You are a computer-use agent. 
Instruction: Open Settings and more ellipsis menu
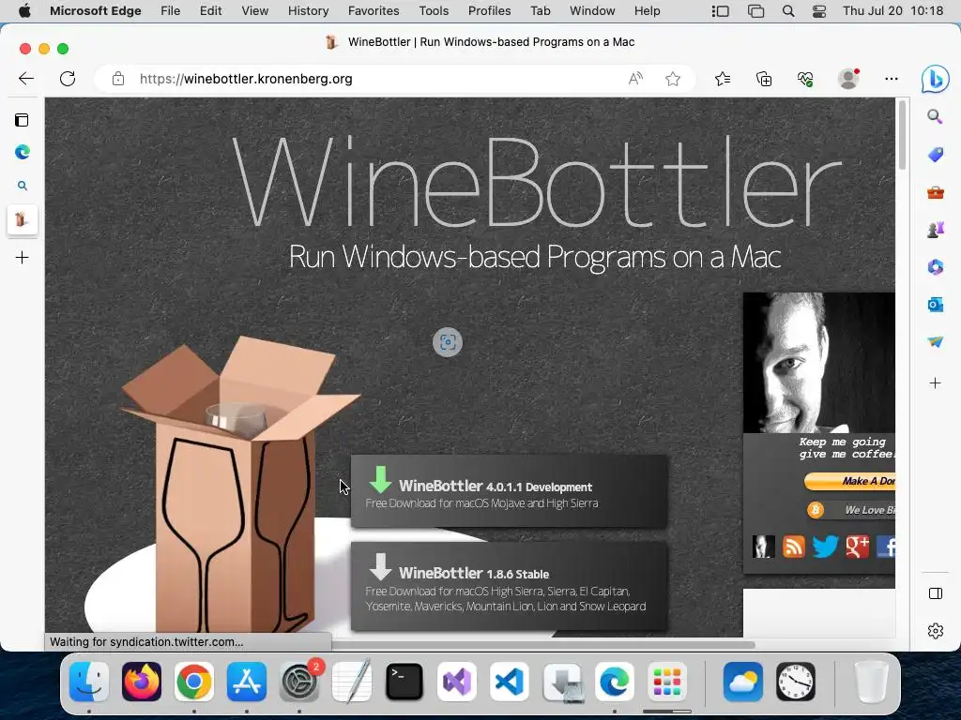point(892,79)
